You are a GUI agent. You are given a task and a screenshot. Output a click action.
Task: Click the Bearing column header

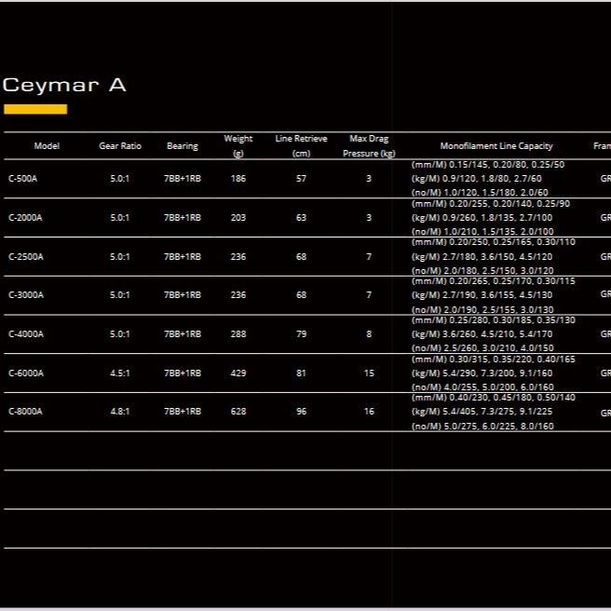[x=183, y=146]
